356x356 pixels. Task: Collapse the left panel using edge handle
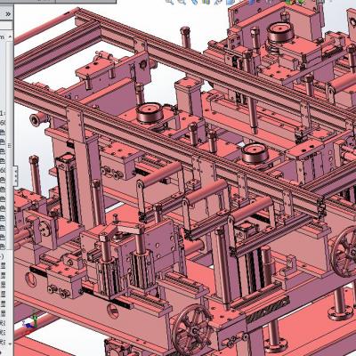(16, 176)
